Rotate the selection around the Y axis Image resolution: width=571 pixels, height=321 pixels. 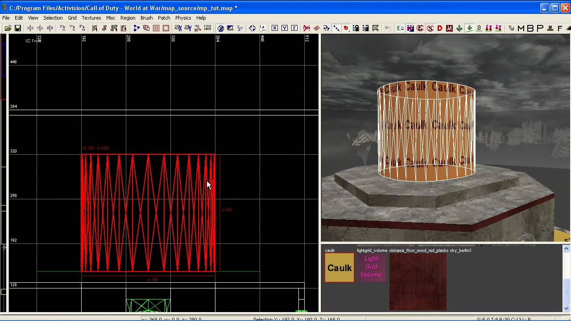72,28
